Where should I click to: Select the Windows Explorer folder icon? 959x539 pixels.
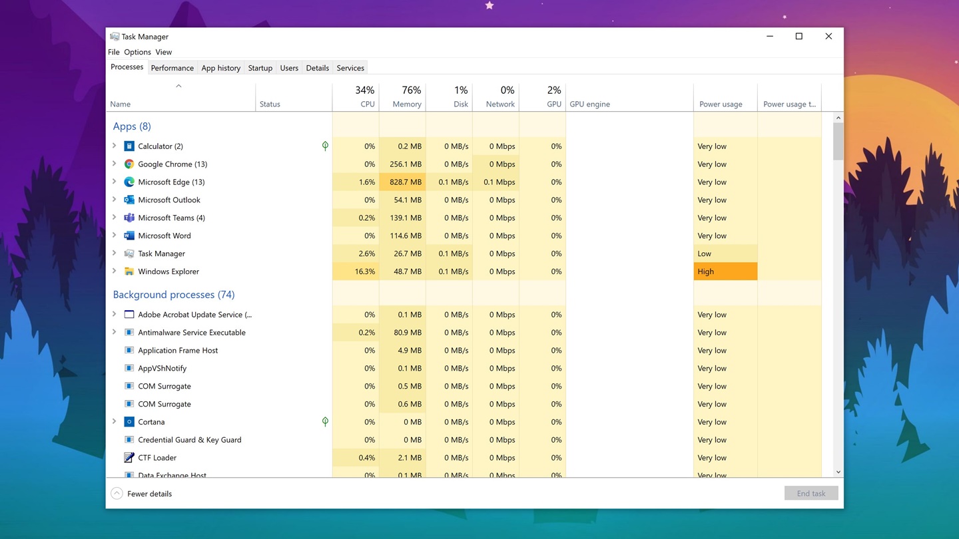coord(129,271)
